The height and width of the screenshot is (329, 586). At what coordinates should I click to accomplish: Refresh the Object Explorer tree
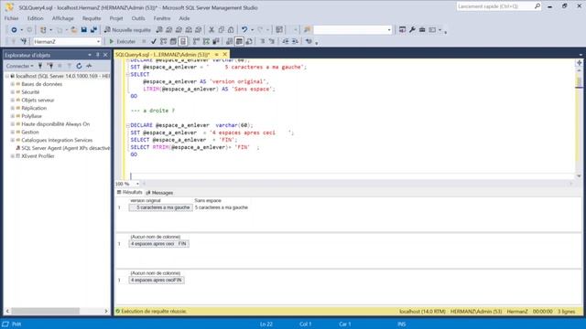pyautogui.click(x=79, y=66)
